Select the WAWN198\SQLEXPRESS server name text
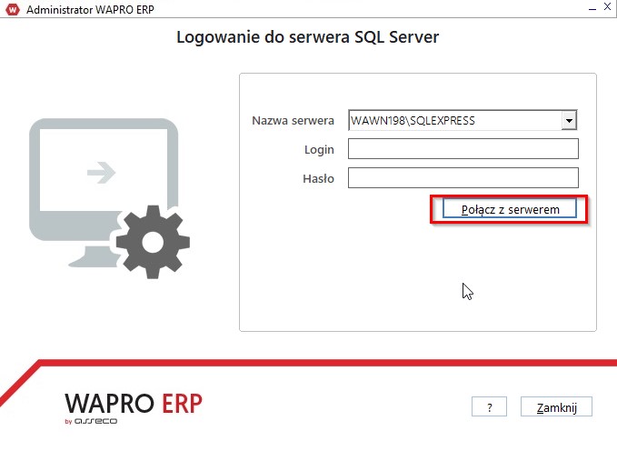 click(413, 120)
